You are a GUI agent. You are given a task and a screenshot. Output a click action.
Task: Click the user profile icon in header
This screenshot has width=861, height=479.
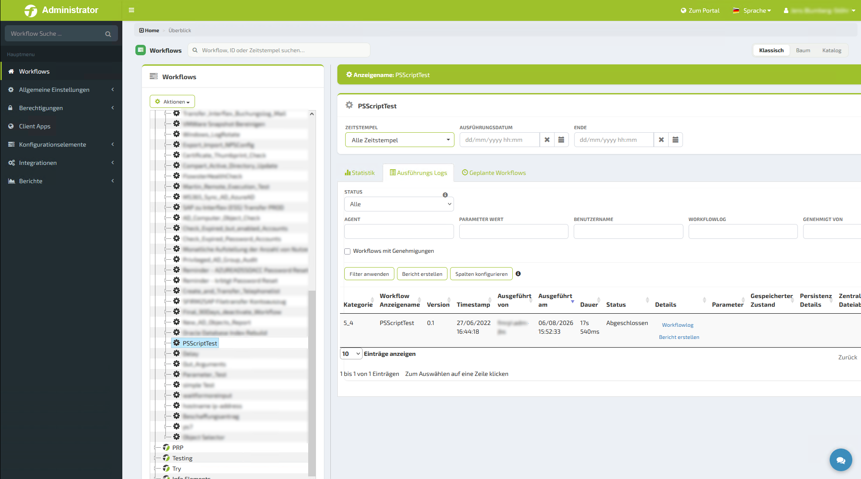[786, 10]
